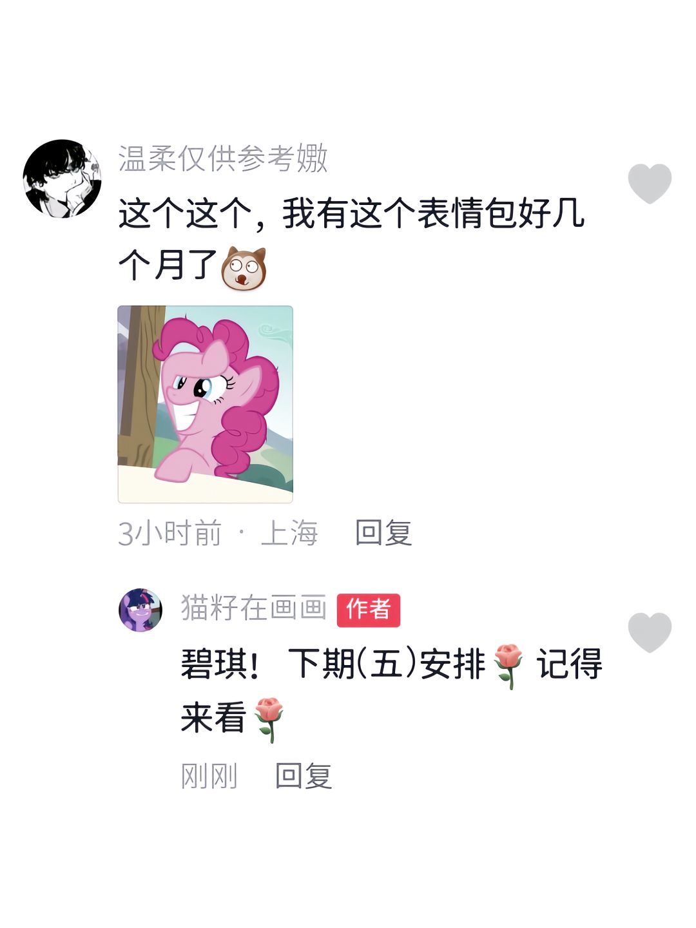696x928 pixels.
Task: Tap the 个月了 text line
Action: pos(168,265)
